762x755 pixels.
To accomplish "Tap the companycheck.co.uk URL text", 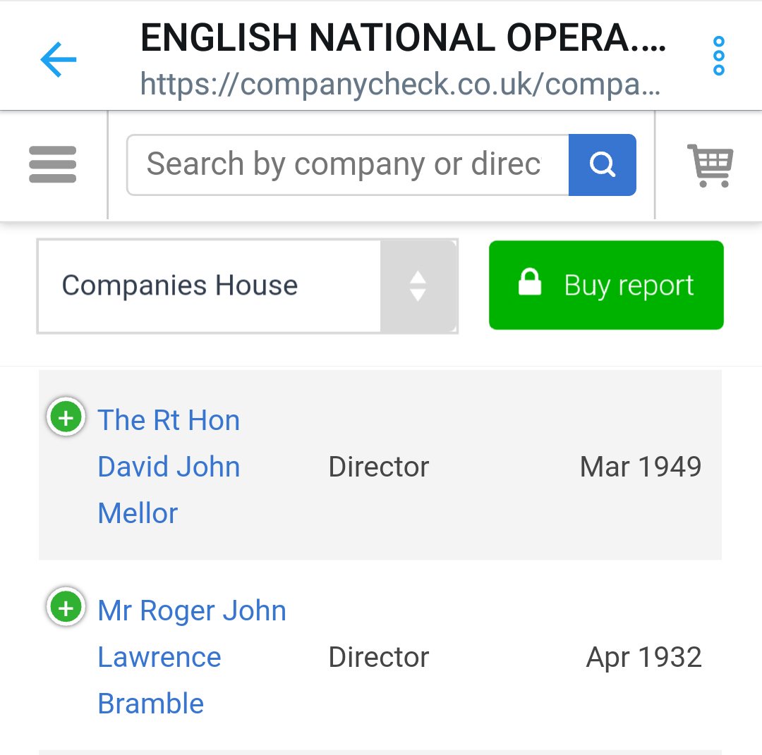I will 400,85.
